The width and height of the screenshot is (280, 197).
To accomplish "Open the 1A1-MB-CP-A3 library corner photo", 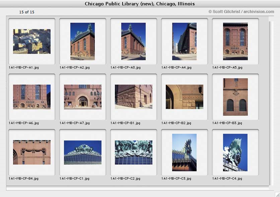I will pos(133,41).
